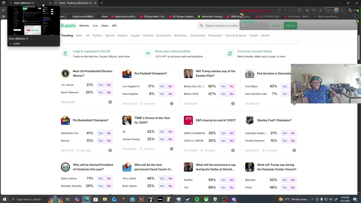
Task: Open Spotify from the taskbar
Action: click(197, 199)
